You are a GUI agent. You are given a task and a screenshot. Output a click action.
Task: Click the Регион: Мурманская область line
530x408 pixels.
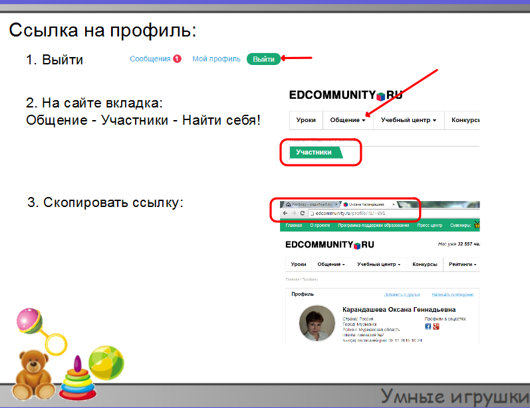coord(371,330)
